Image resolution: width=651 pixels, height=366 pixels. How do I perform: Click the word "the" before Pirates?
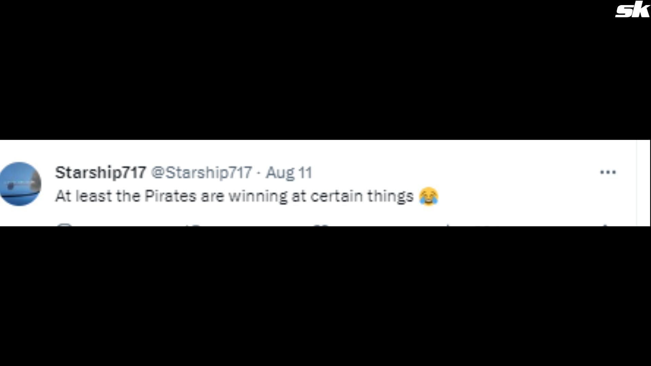coord(128,196)
